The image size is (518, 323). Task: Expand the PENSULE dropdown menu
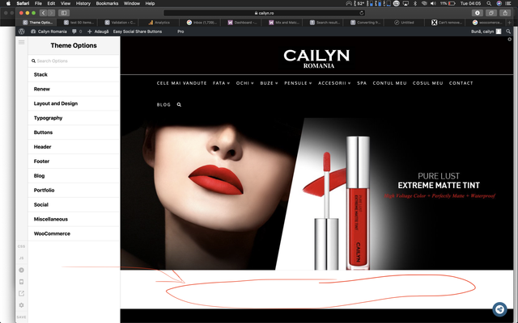[x=298, y=83]
